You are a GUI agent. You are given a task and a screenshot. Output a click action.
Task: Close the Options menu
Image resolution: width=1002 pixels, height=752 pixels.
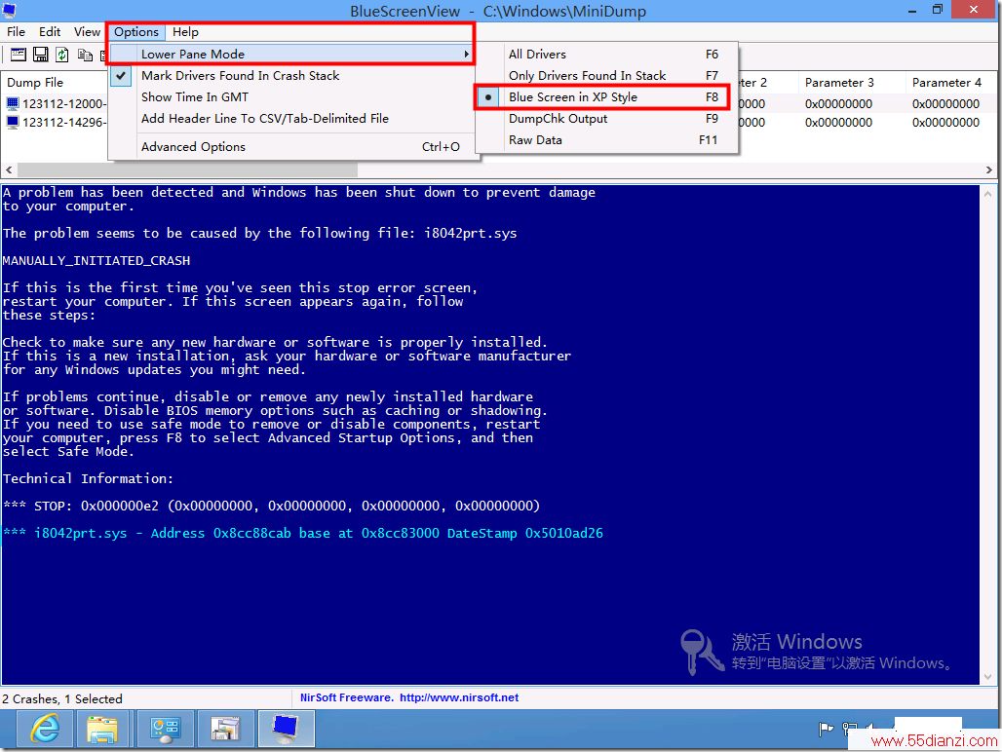(x=136, y=32)
